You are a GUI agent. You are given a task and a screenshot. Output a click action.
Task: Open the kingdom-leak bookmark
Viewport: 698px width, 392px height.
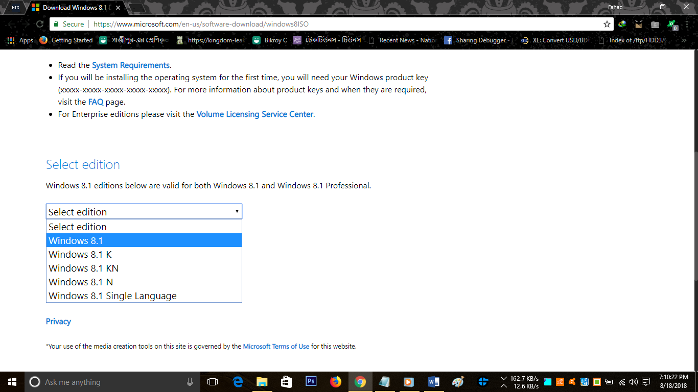point(211,40)
